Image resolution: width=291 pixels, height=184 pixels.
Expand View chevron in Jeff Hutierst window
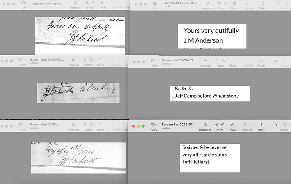(x=157, y=125)
